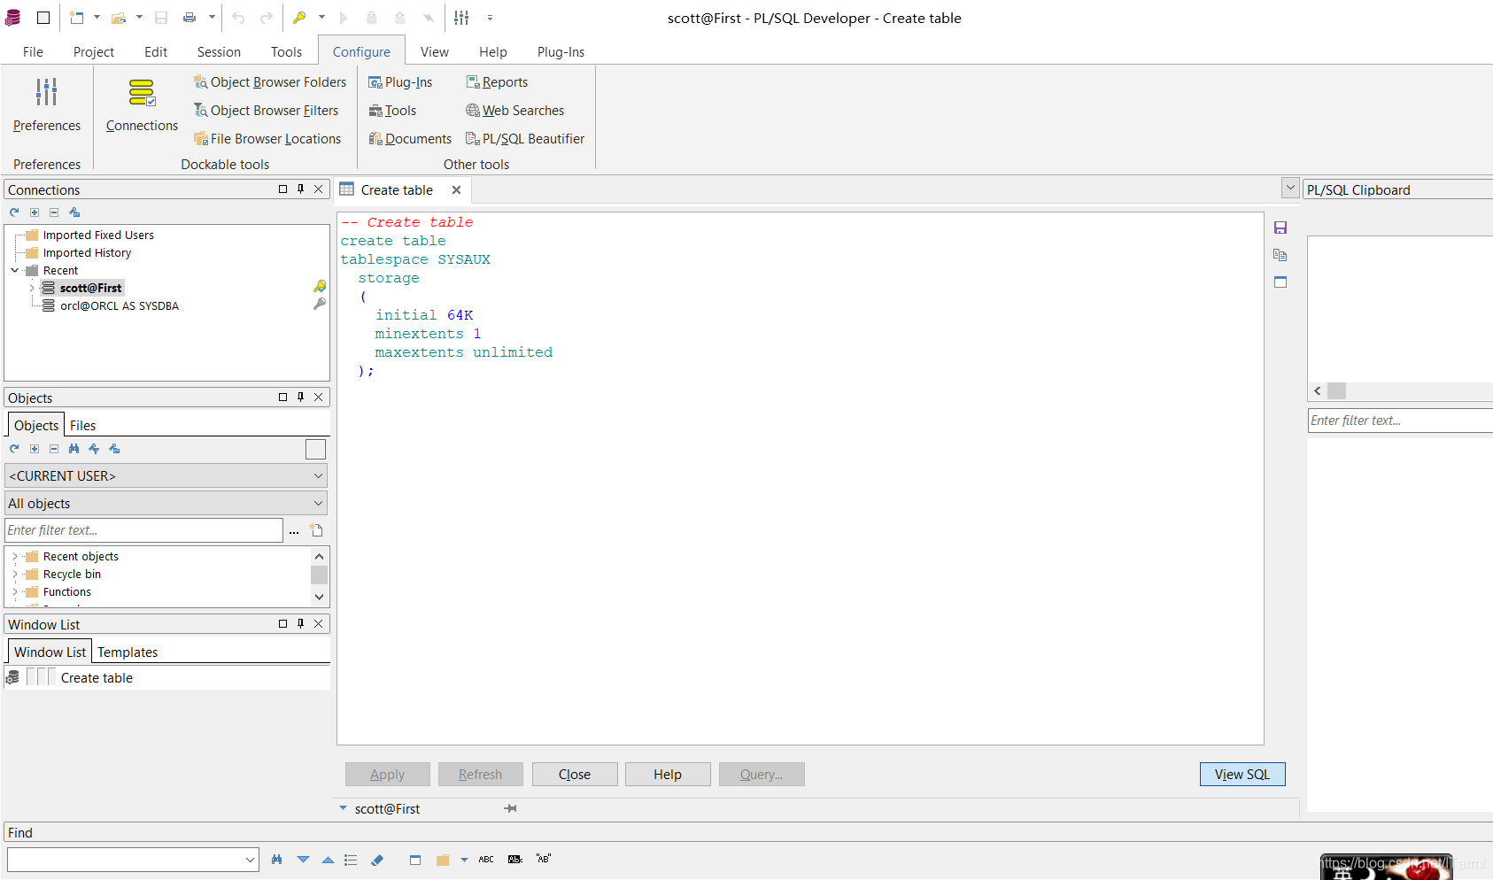
Task: Click the clipboard horizontal scrollbar left arrow
Action: coord(1317,390)
